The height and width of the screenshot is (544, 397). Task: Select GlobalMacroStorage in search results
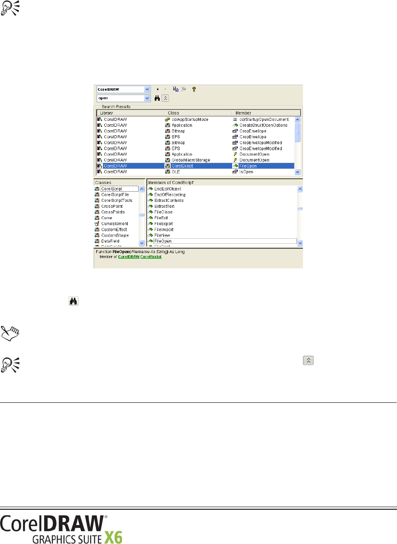[191, 160]
